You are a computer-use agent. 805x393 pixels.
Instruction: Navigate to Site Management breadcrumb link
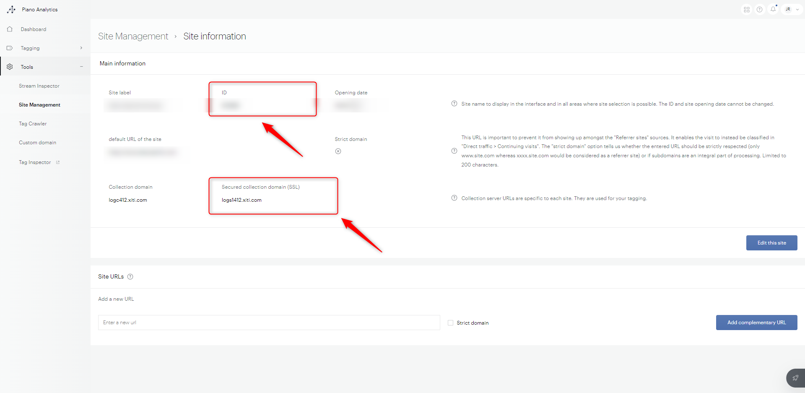[x=133, y=36]
